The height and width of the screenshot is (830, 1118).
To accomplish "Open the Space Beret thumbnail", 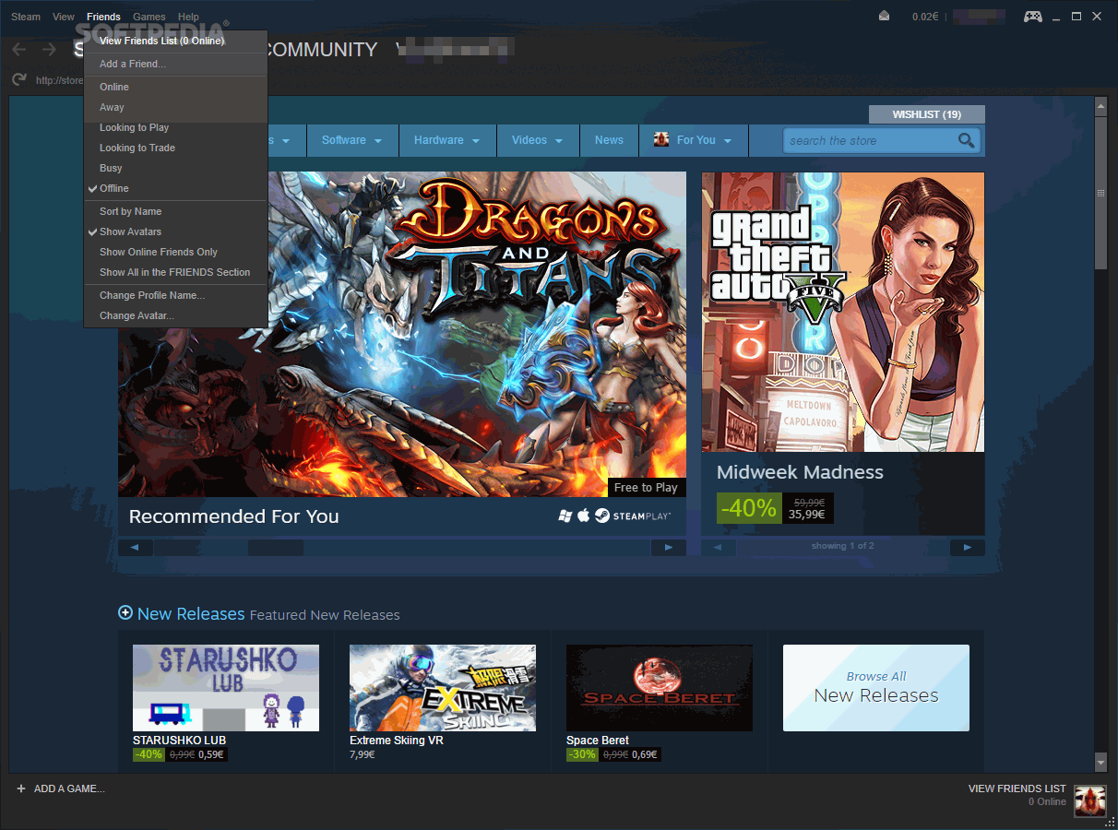I will (660, 688).
